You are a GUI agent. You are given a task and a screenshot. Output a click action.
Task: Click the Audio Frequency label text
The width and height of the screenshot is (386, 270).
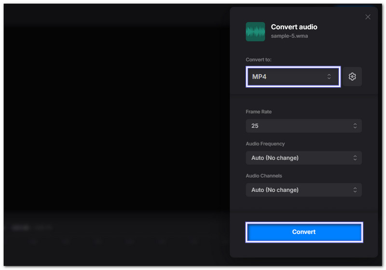coord(265,144)
